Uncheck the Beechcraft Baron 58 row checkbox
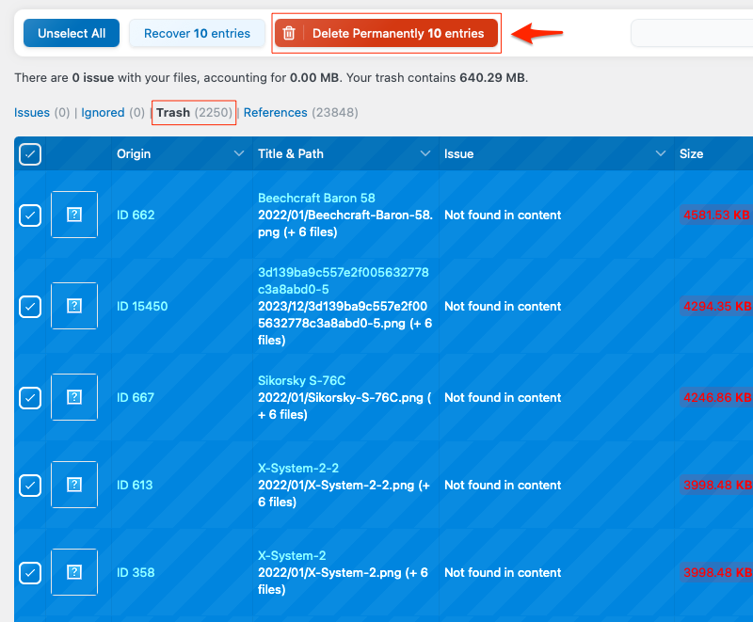The width and height of the screenshot is (753, 622). coord(30,215)
